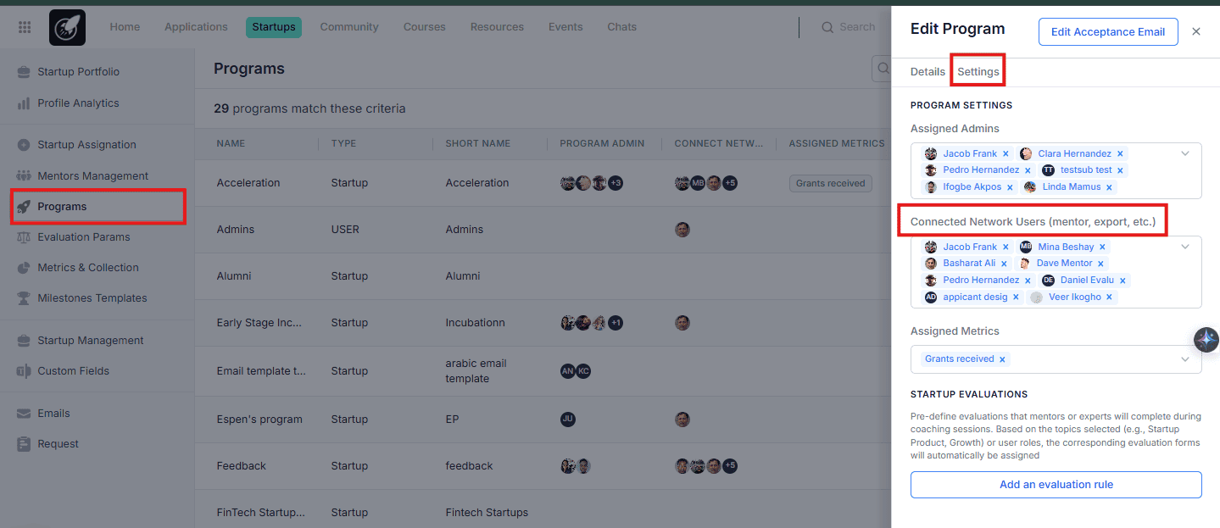Click the search magnifier icon in navbar
The image size is (1220, 528).
(x=827, y=27)
